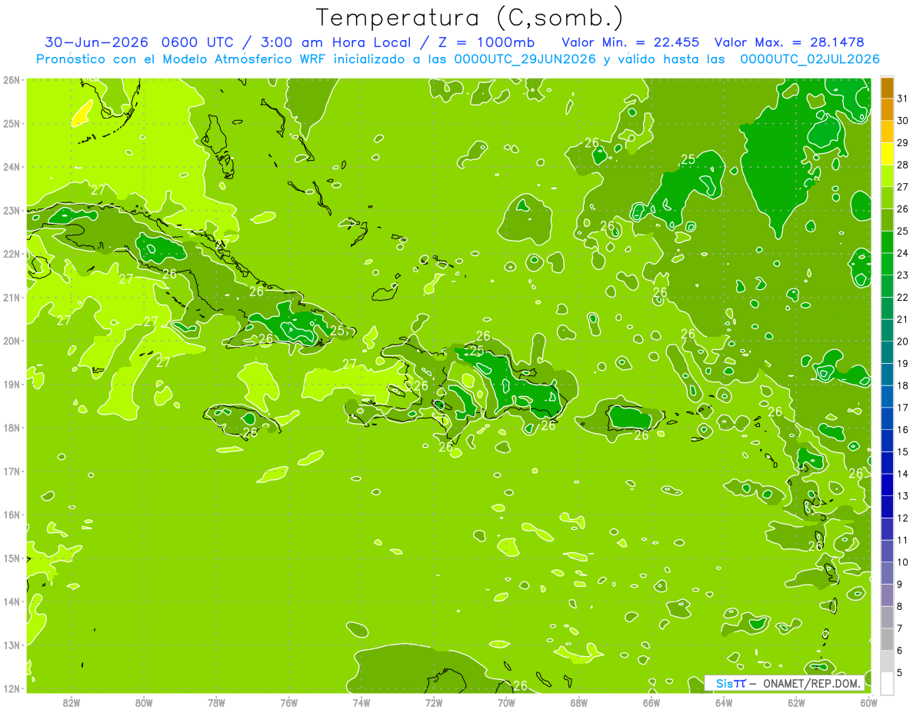Image resolution: width=923 pixels, height=713 pixels.
Task: Click the '17N' latitude axis label
Action: (12, 471)
